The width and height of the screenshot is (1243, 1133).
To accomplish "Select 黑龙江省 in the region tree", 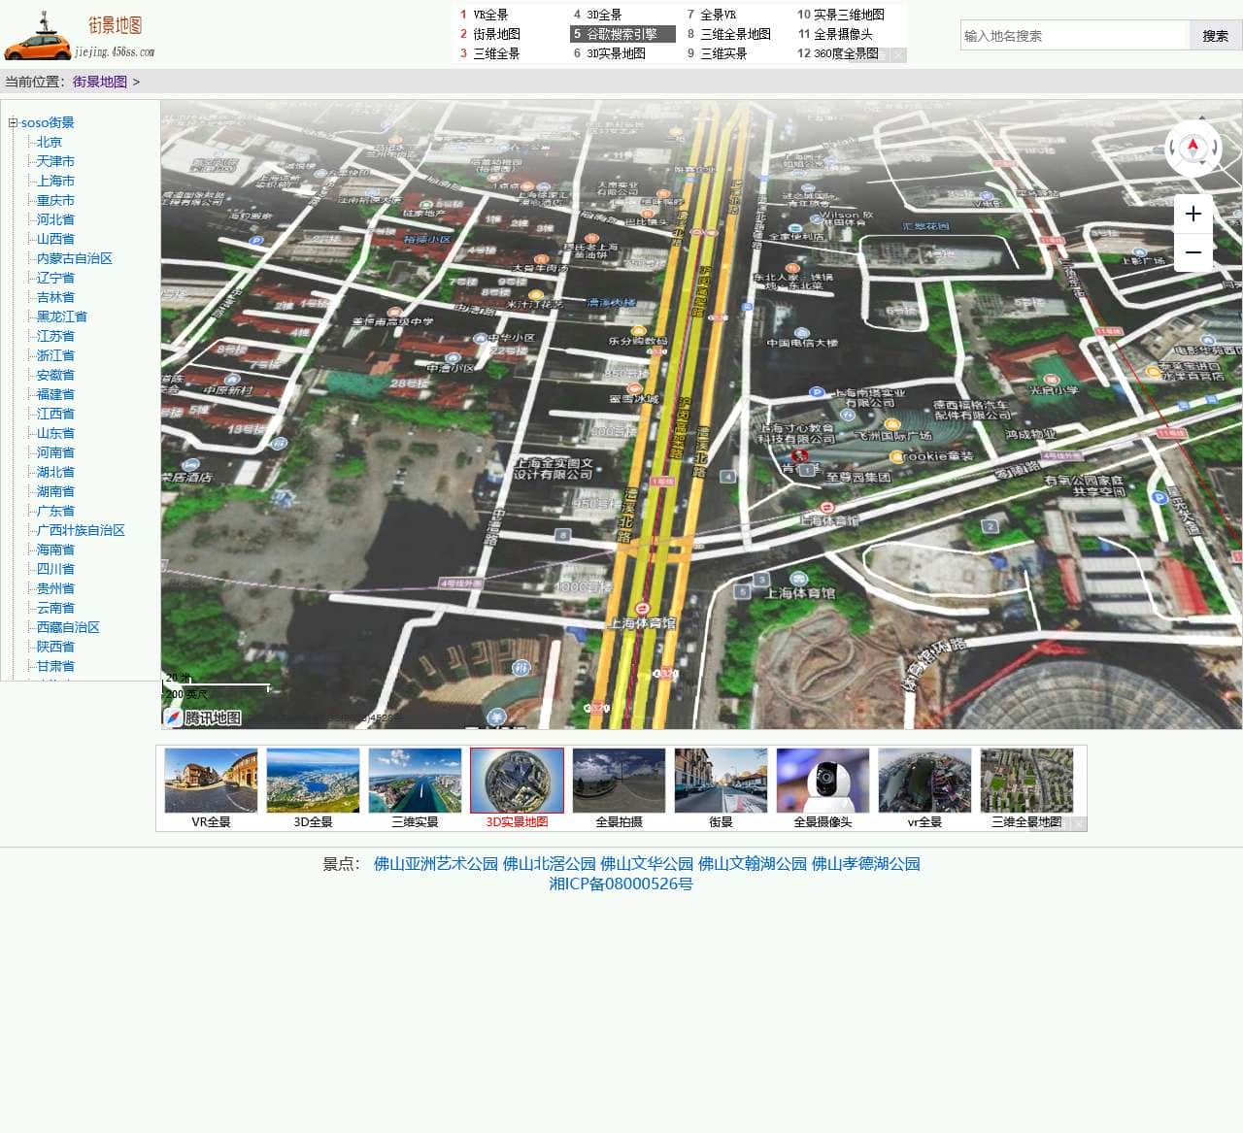I will 62,317.
